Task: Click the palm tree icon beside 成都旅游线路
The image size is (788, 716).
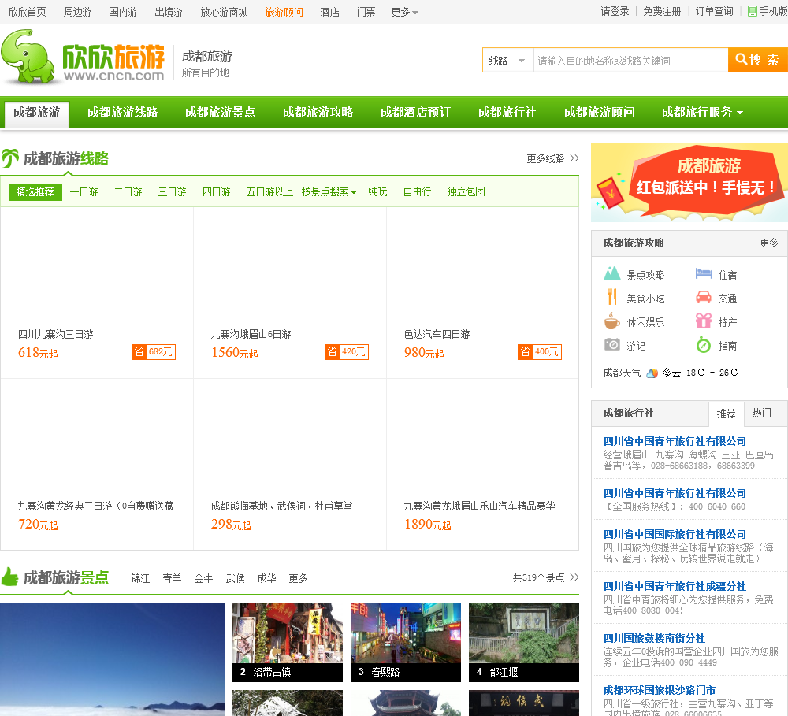Action: click(x=10, y=158)
